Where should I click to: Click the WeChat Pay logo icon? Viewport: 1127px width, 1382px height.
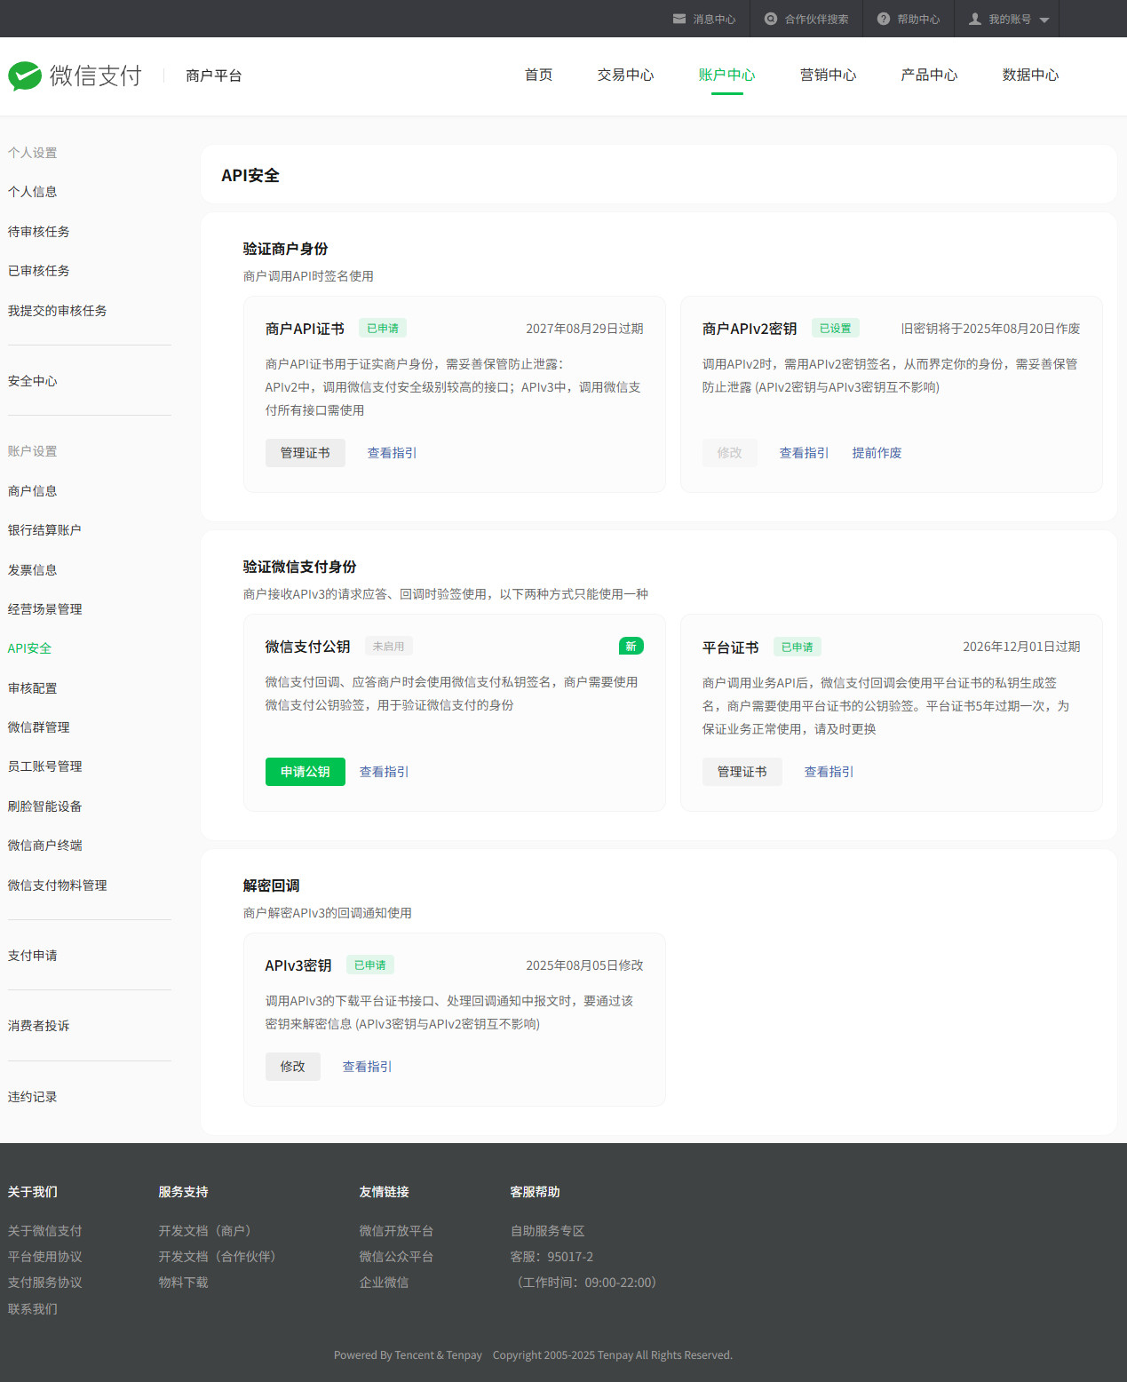25,76
